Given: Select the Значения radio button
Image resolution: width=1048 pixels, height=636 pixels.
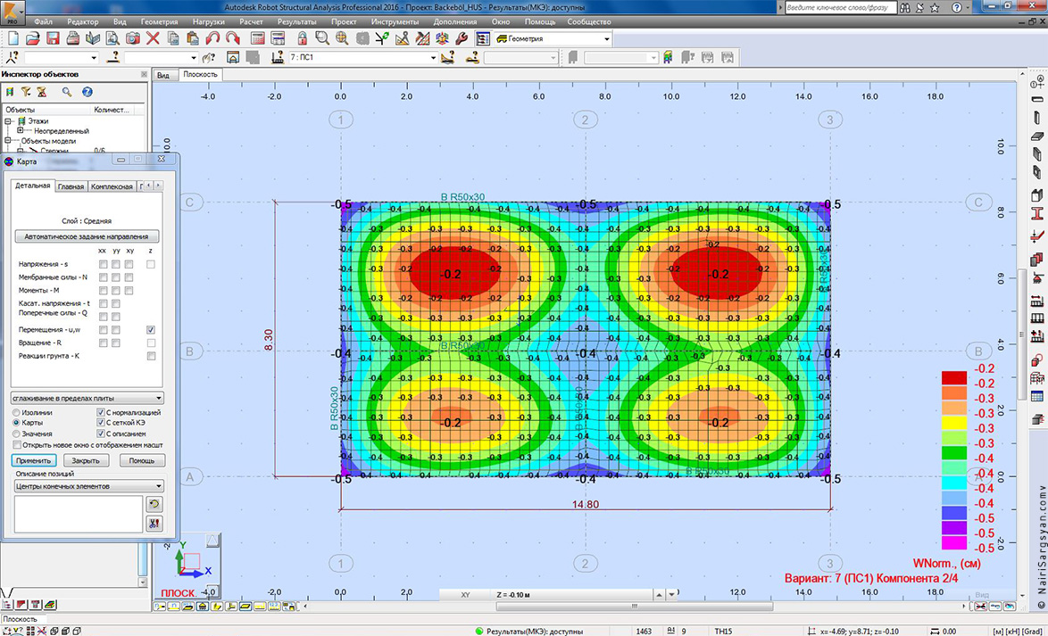Looking at the screenshot, I should point(17,434).
